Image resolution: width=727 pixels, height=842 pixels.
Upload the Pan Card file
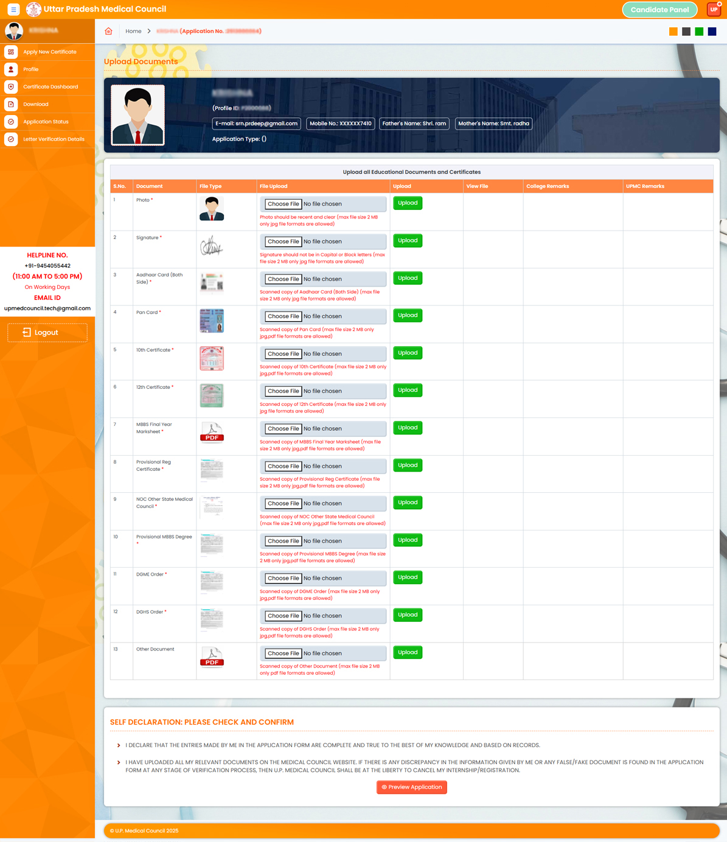(407, 315)
